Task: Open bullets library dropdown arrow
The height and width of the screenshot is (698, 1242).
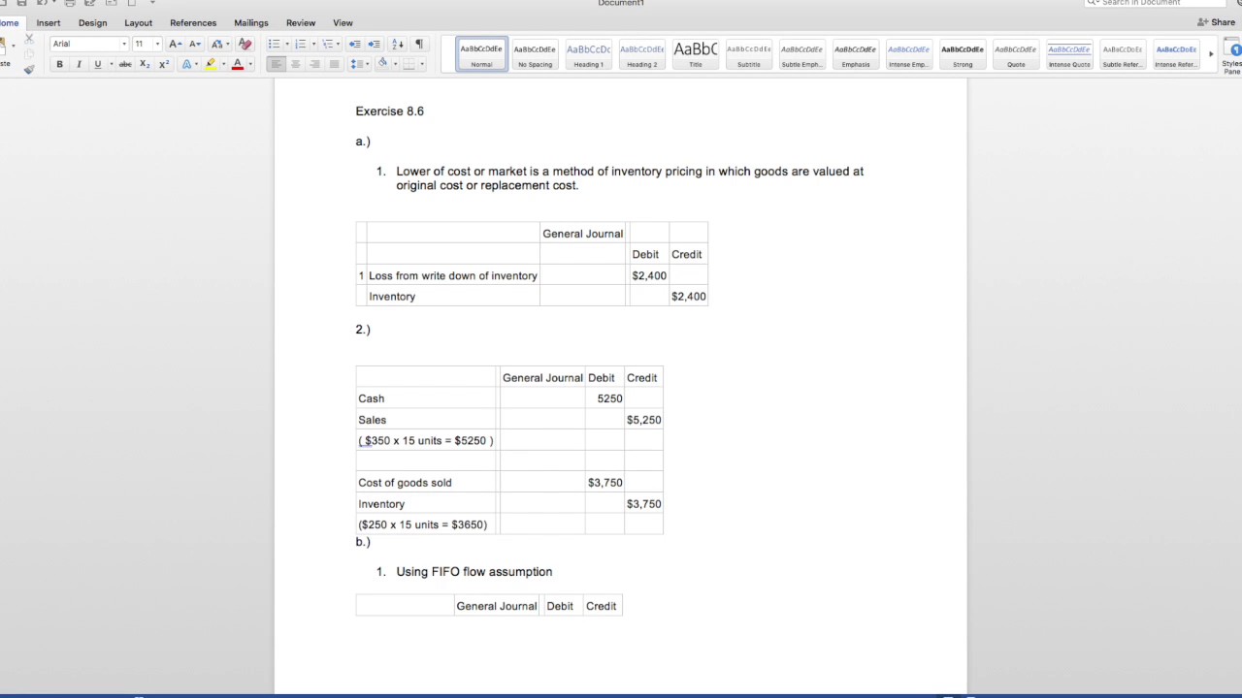Action: pos(285,44)
